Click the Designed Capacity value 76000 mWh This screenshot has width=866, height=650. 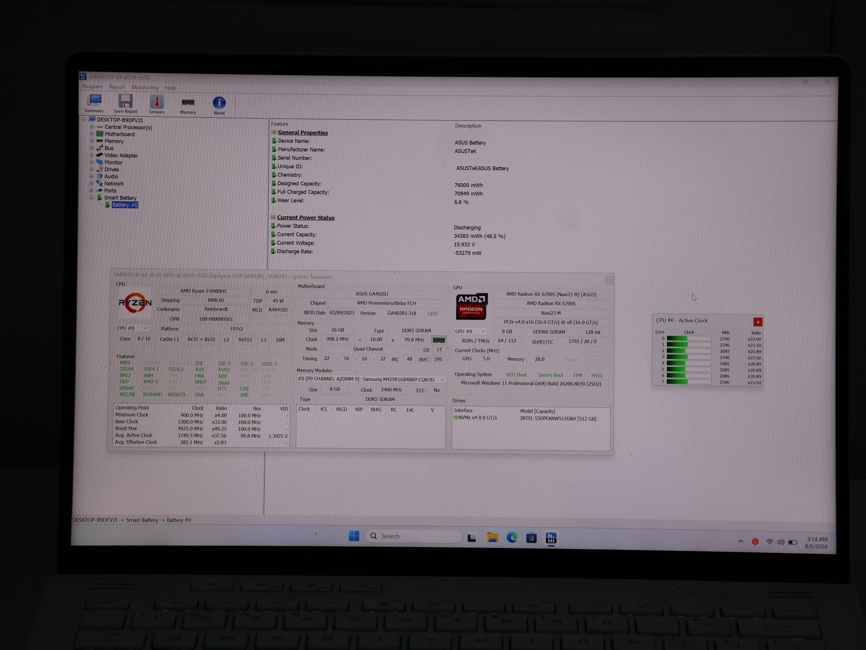pyautogui.click(x=469, y=185)
